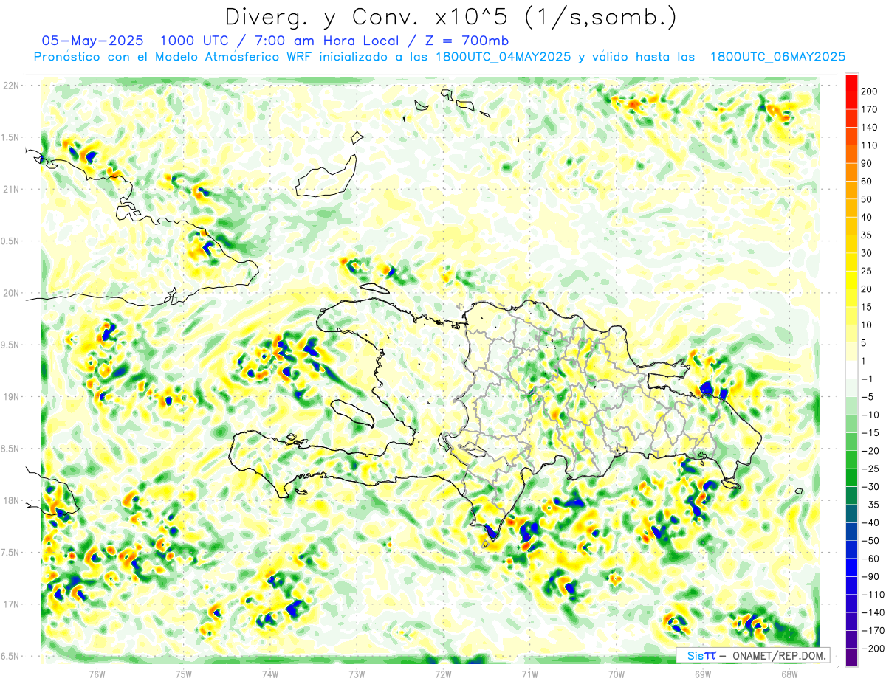Click the '69W' longitude label
Image resolution: width=886 pixels, height=684 pixels.
703,673
